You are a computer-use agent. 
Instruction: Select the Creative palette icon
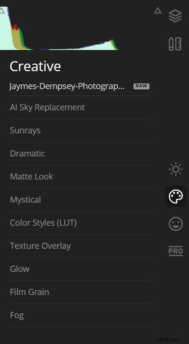(x=176, y=197)
